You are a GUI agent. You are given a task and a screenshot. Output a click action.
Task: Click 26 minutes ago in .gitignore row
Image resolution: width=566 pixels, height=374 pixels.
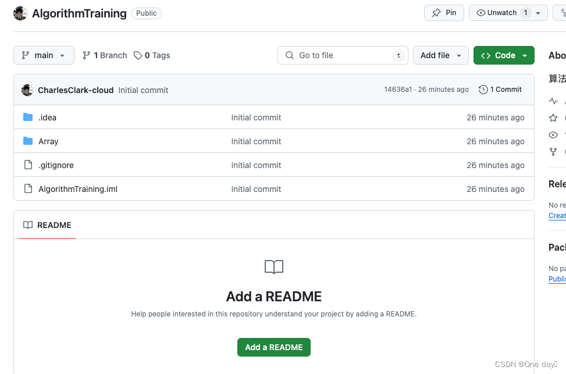(x=495, y=165)
